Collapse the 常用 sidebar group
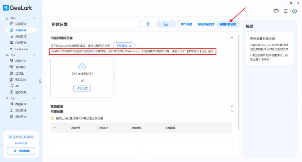The height and width of the screenshot is (162, 302). (34, 18)
